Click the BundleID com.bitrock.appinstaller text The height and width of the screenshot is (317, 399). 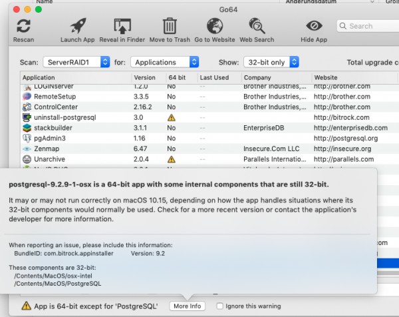pos(64,254)
